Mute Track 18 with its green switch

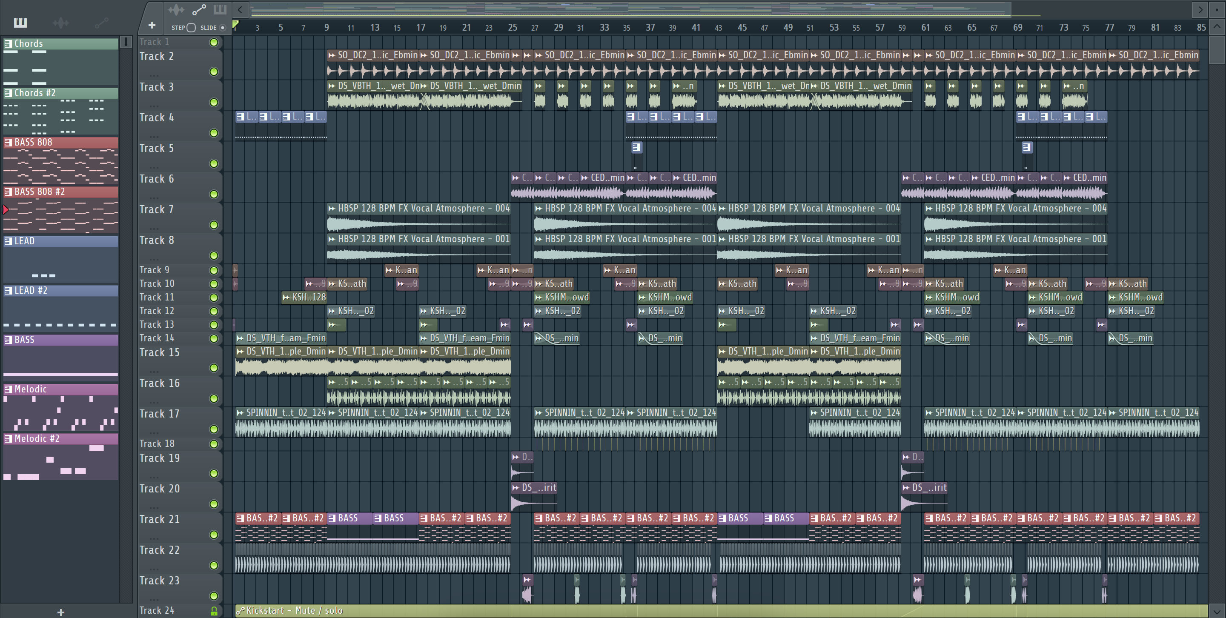click(x=214, y=444)
